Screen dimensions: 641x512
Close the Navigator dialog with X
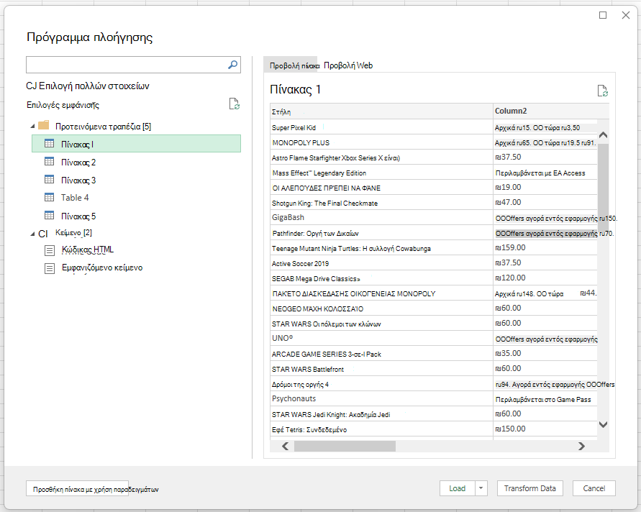tap(625, 15)
